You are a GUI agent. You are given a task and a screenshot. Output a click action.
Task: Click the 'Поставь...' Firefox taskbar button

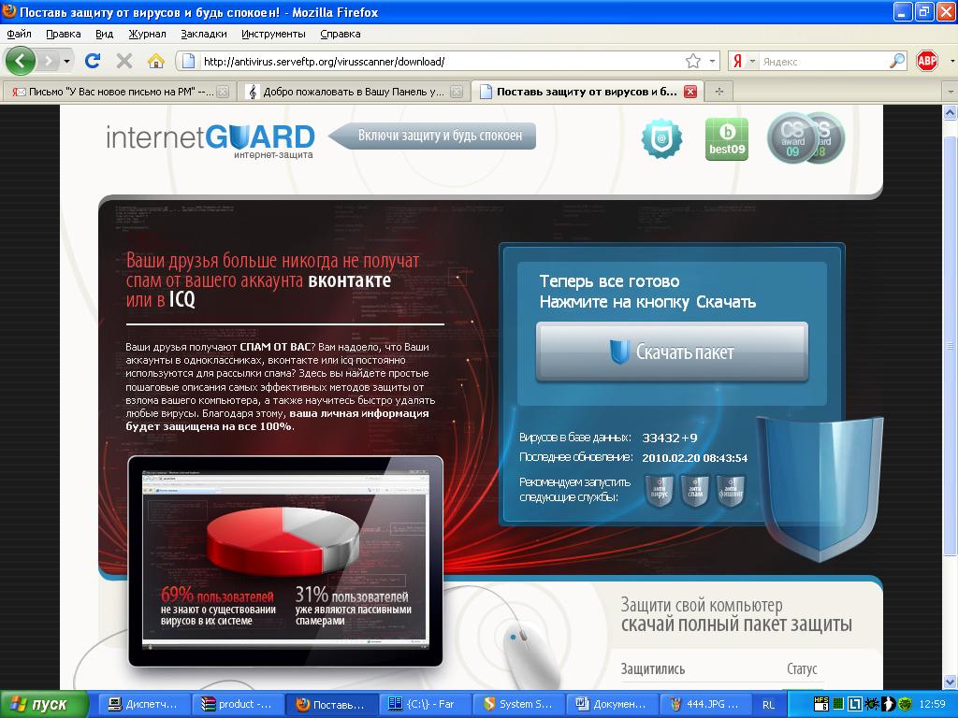tap(331, 704)
